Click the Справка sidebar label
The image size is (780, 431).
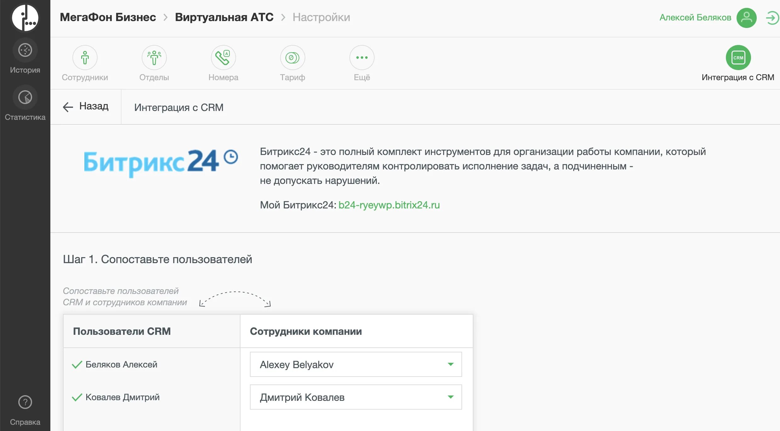[25, 422]
